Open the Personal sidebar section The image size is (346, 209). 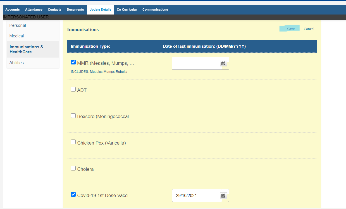(x=33, y=25)
